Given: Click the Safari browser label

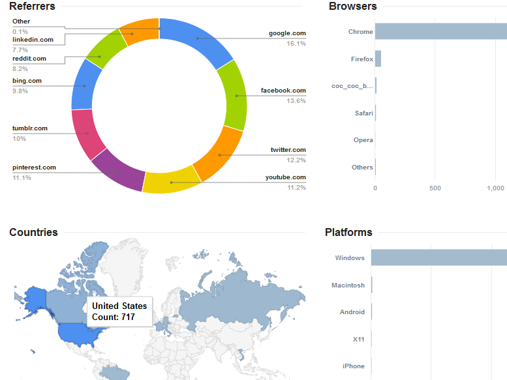Looking at the screenshot, I should (x=363, y=113).
